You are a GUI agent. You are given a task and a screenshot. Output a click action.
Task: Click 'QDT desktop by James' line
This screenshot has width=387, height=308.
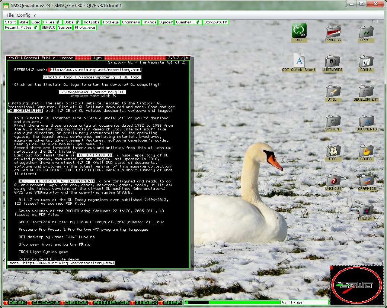tap(57, 237)
